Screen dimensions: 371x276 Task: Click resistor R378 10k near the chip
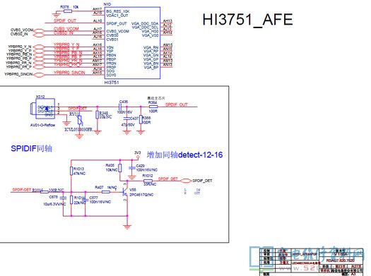pos(68,11)
